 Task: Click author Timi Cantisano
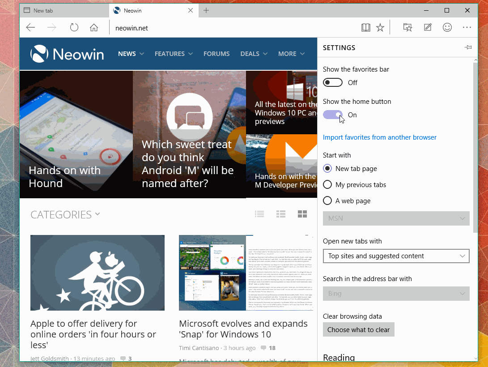point(199,348)
